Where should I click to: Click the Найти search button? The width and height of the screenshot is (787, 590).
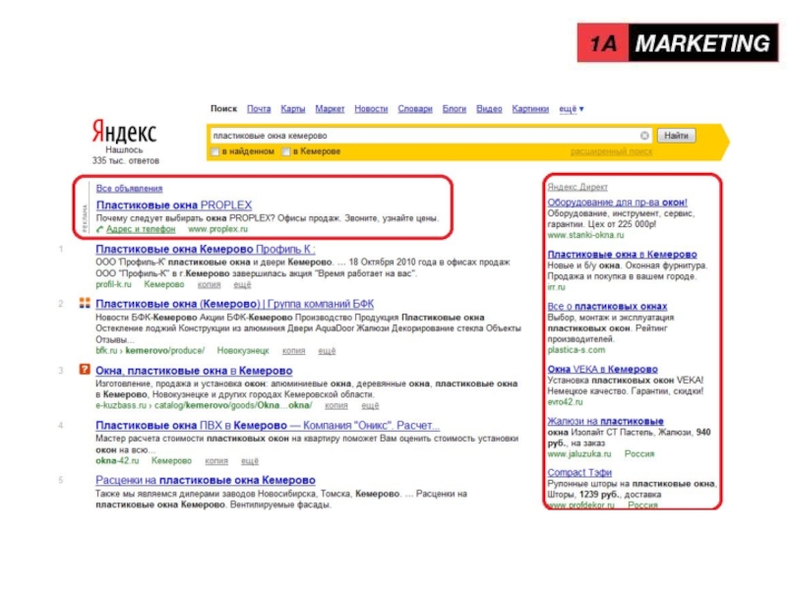[676, 136]
